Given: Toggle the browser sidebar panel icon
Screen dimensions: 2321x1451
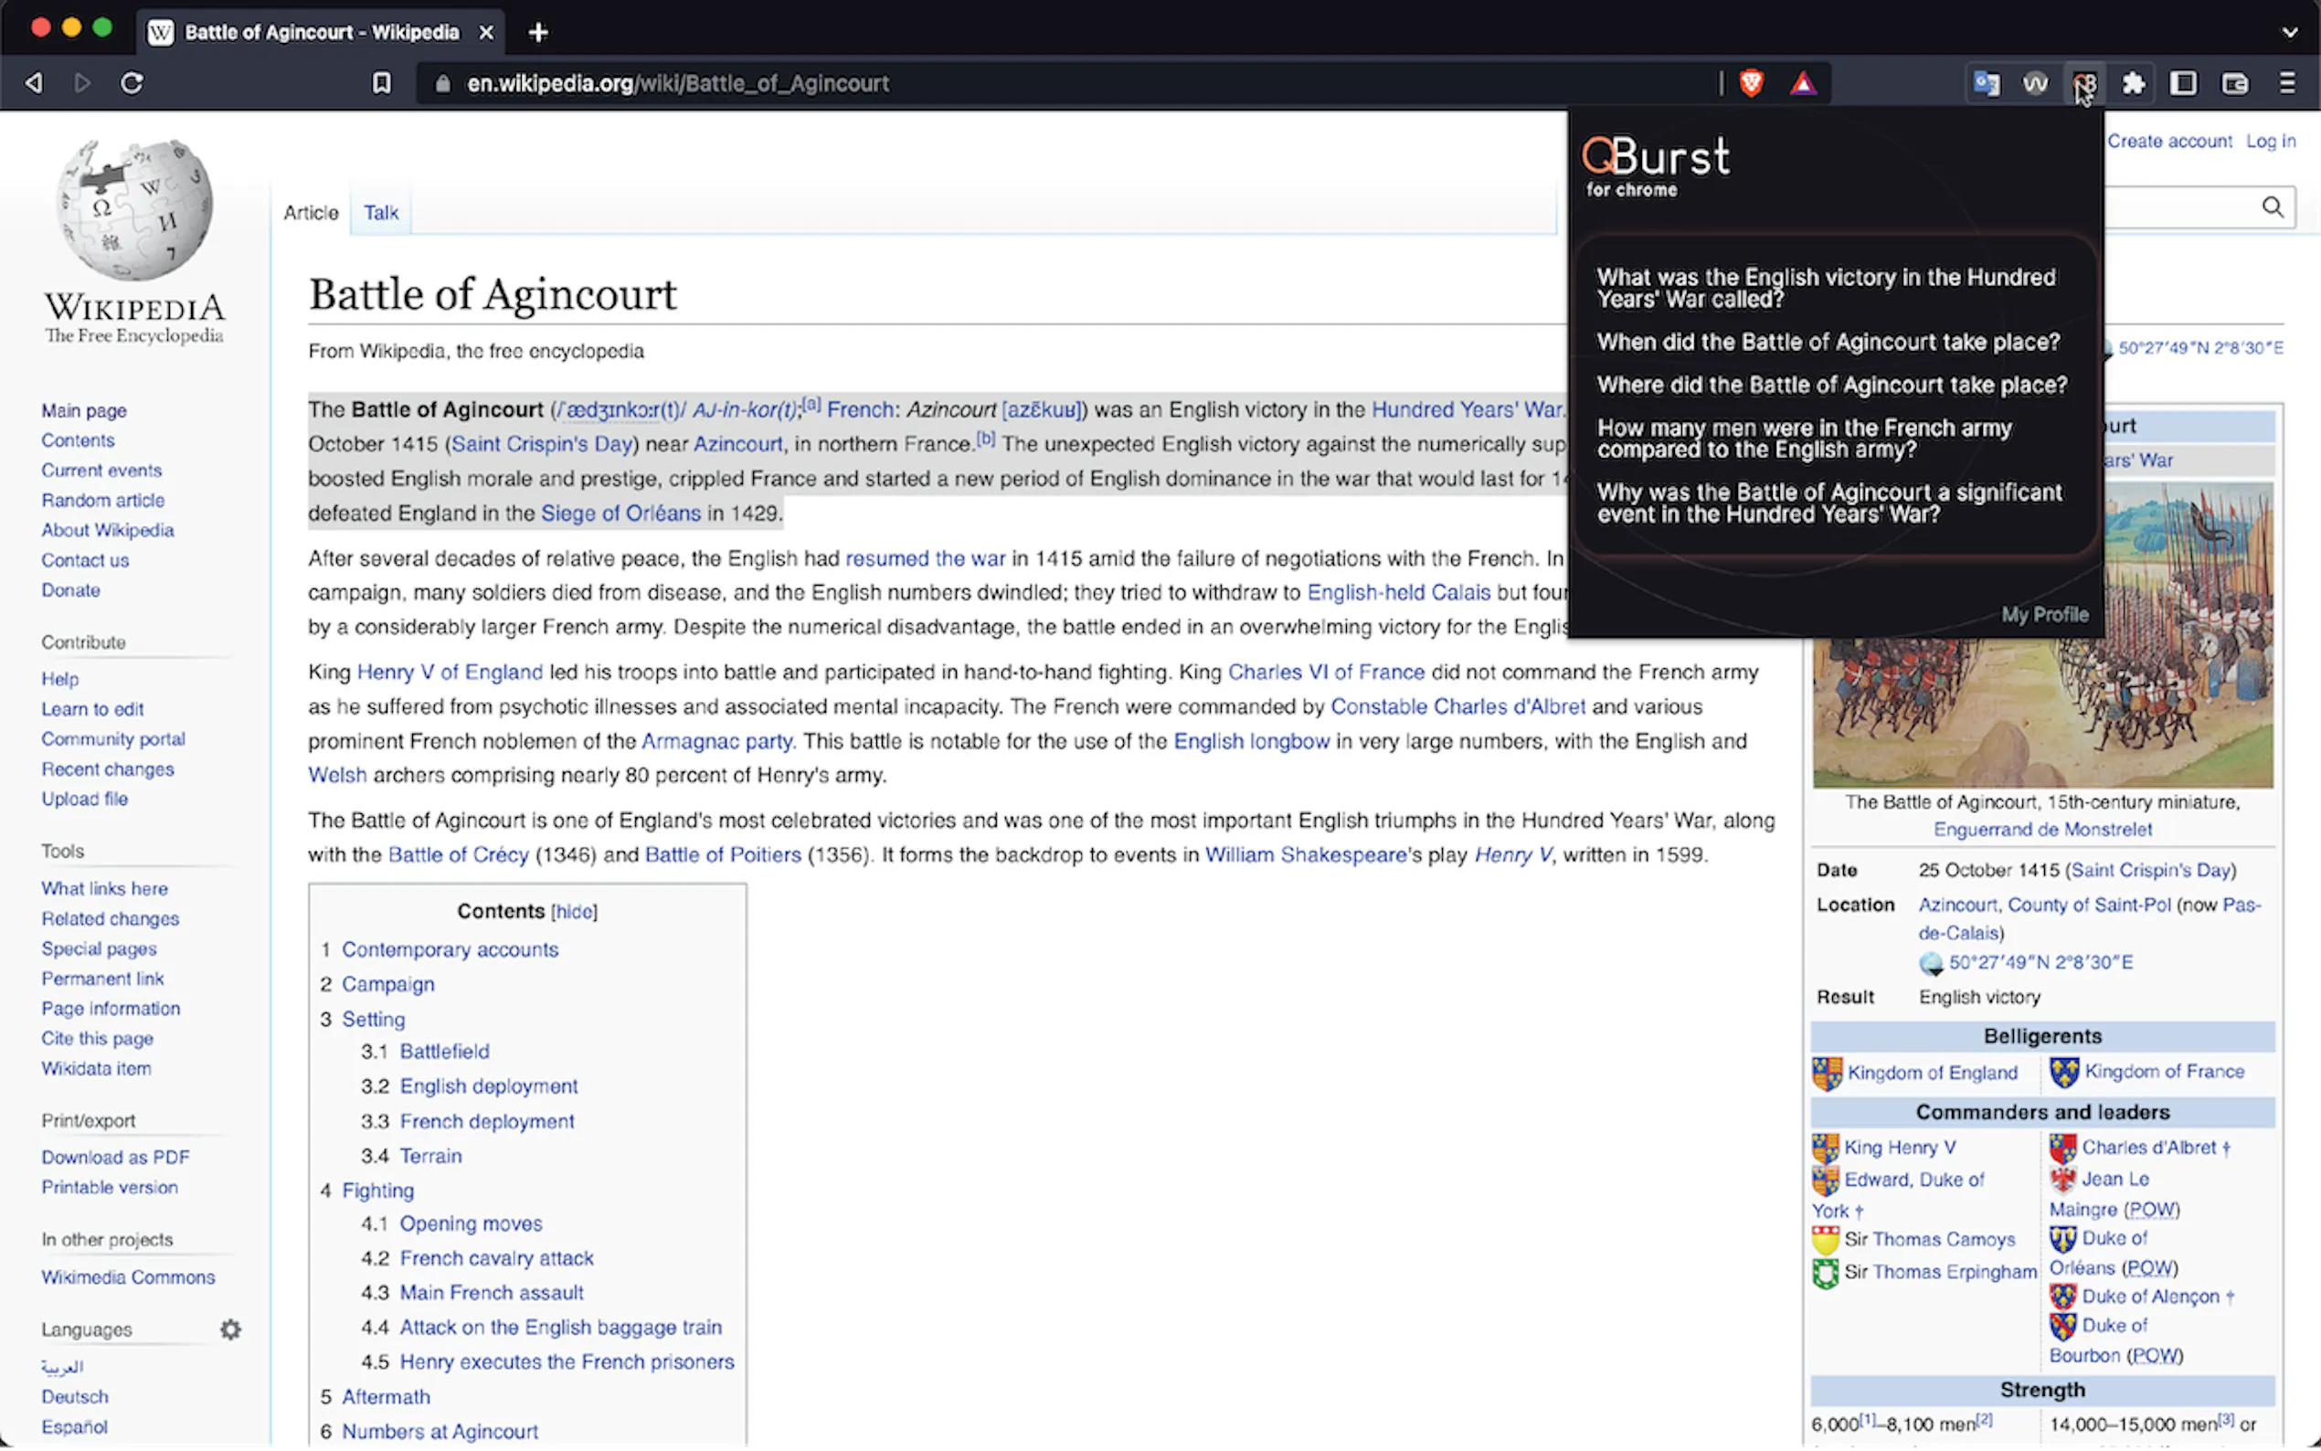Looking at the screenshot, I should click(x=2183, y=83).
